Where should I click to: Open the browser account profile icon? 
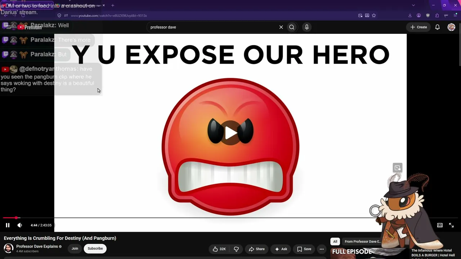point(419,15)
